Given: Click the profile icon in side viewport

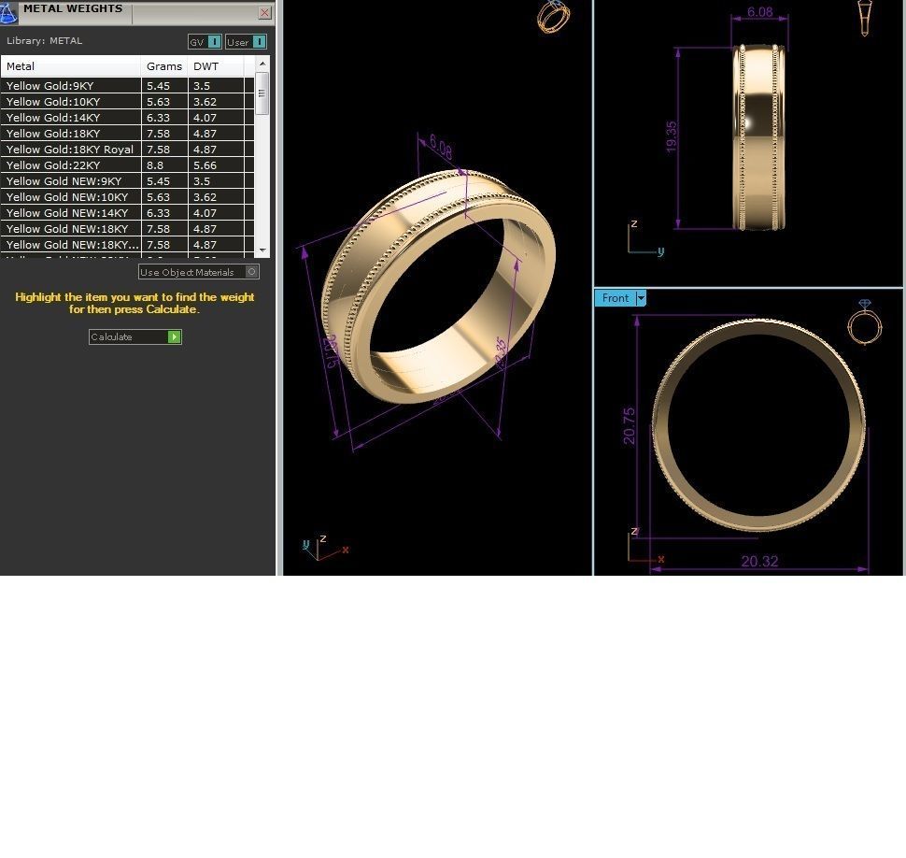Looking at the screenshot, I should 864,18.
